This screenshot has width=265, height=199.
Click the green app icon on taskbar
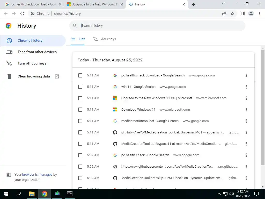click(57, 194)
